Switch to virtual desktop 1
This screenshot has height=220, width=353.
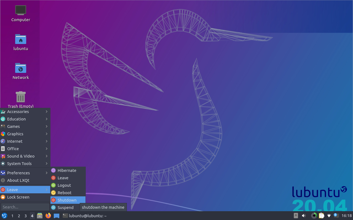(x=12, y=216)
